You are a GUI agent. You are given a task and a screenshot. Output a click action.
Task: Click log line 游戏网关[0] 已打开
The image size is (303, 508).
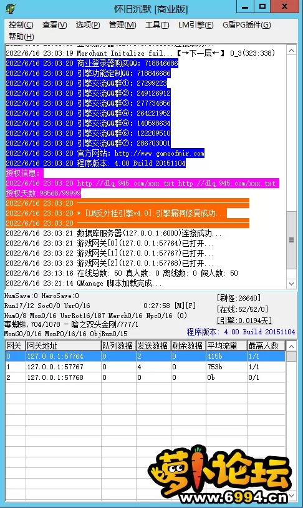(110, 243)
